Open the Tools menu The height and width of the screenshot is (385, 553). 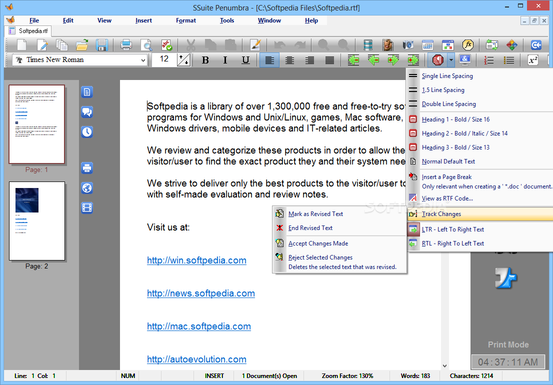(227, 20)
